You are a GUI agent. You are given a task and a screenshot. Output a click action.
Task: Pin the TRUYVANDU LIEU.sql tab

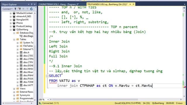click(130, 4)
